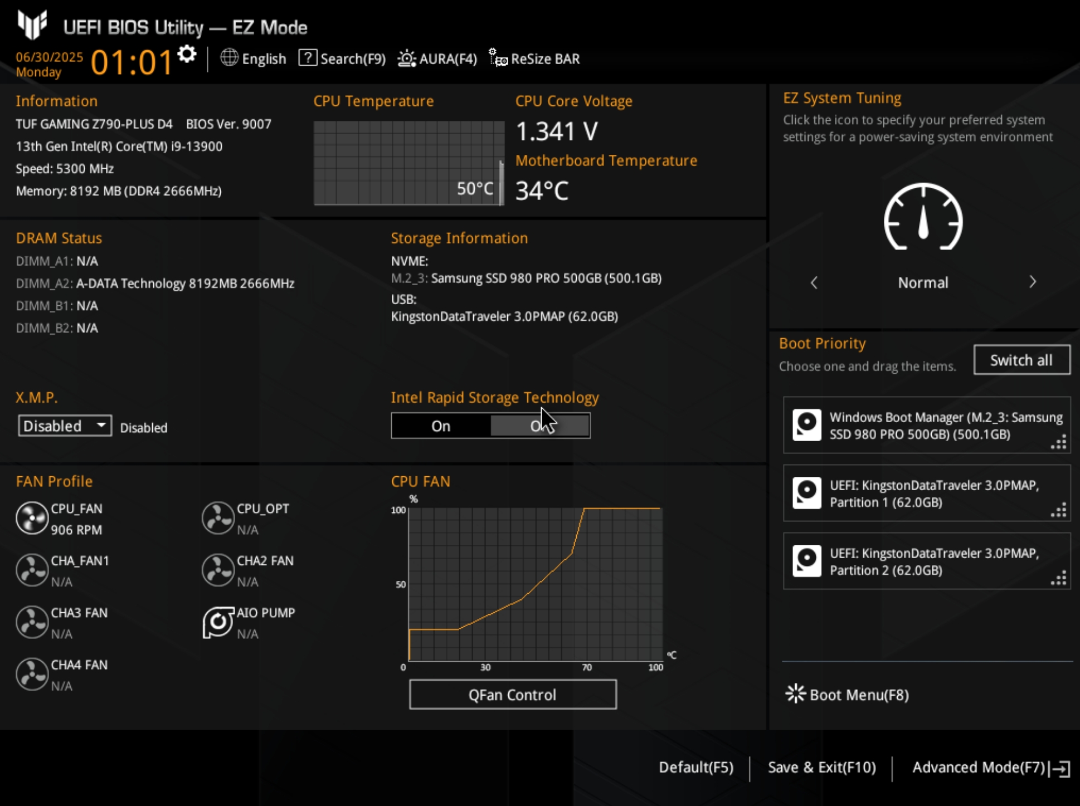
Task: Click 'Memory: 8192 MB (DDR4 2666MHz)'
Action: point(119,191)
